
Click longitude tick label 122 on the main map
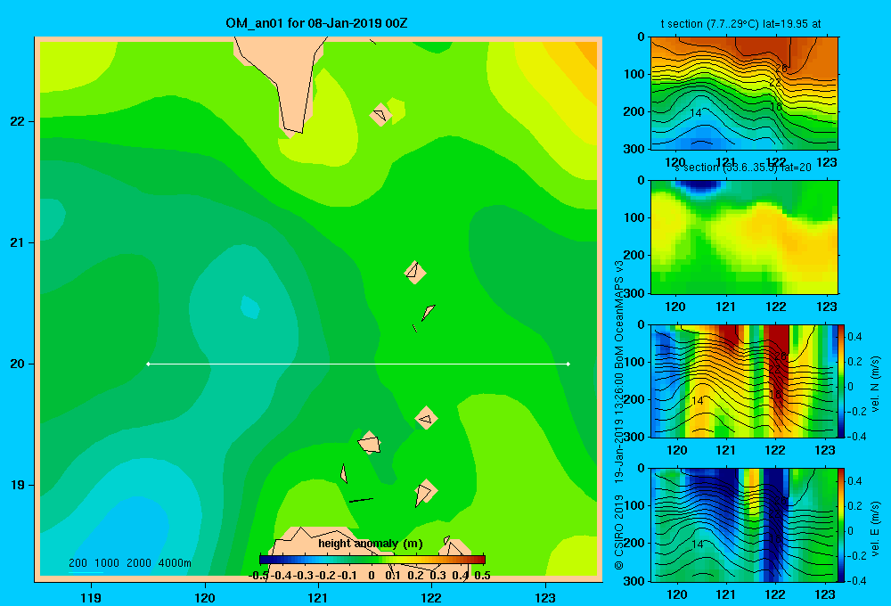point(431,597)
